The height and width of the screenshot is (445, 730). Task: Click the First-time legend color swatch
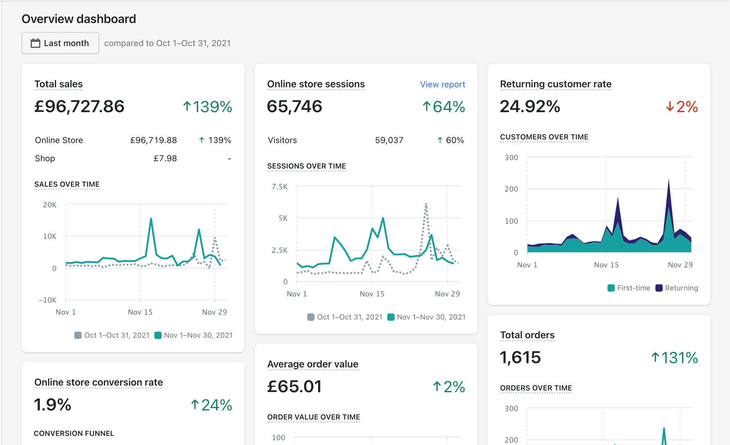click(611, 288)
